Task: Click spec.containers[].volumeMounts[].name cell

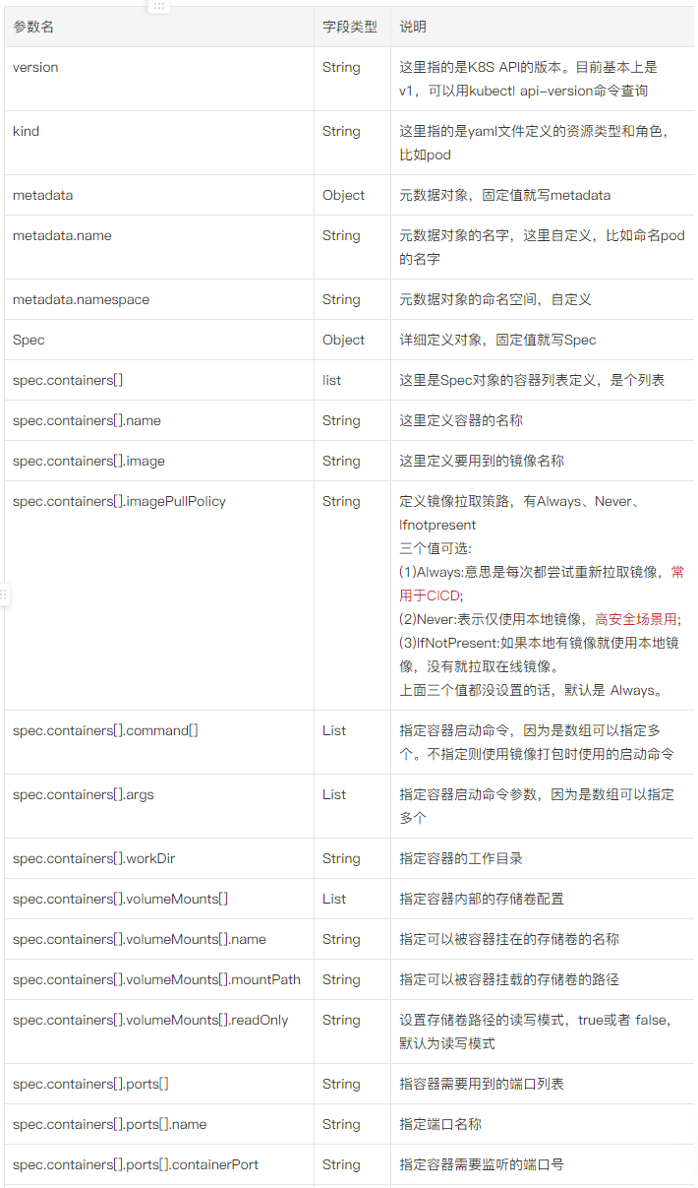Action: click(159, 939)
